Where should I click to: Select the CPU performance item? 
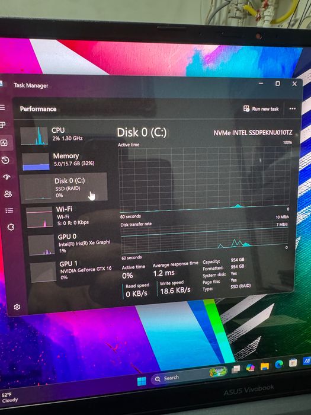pos(63,135)
